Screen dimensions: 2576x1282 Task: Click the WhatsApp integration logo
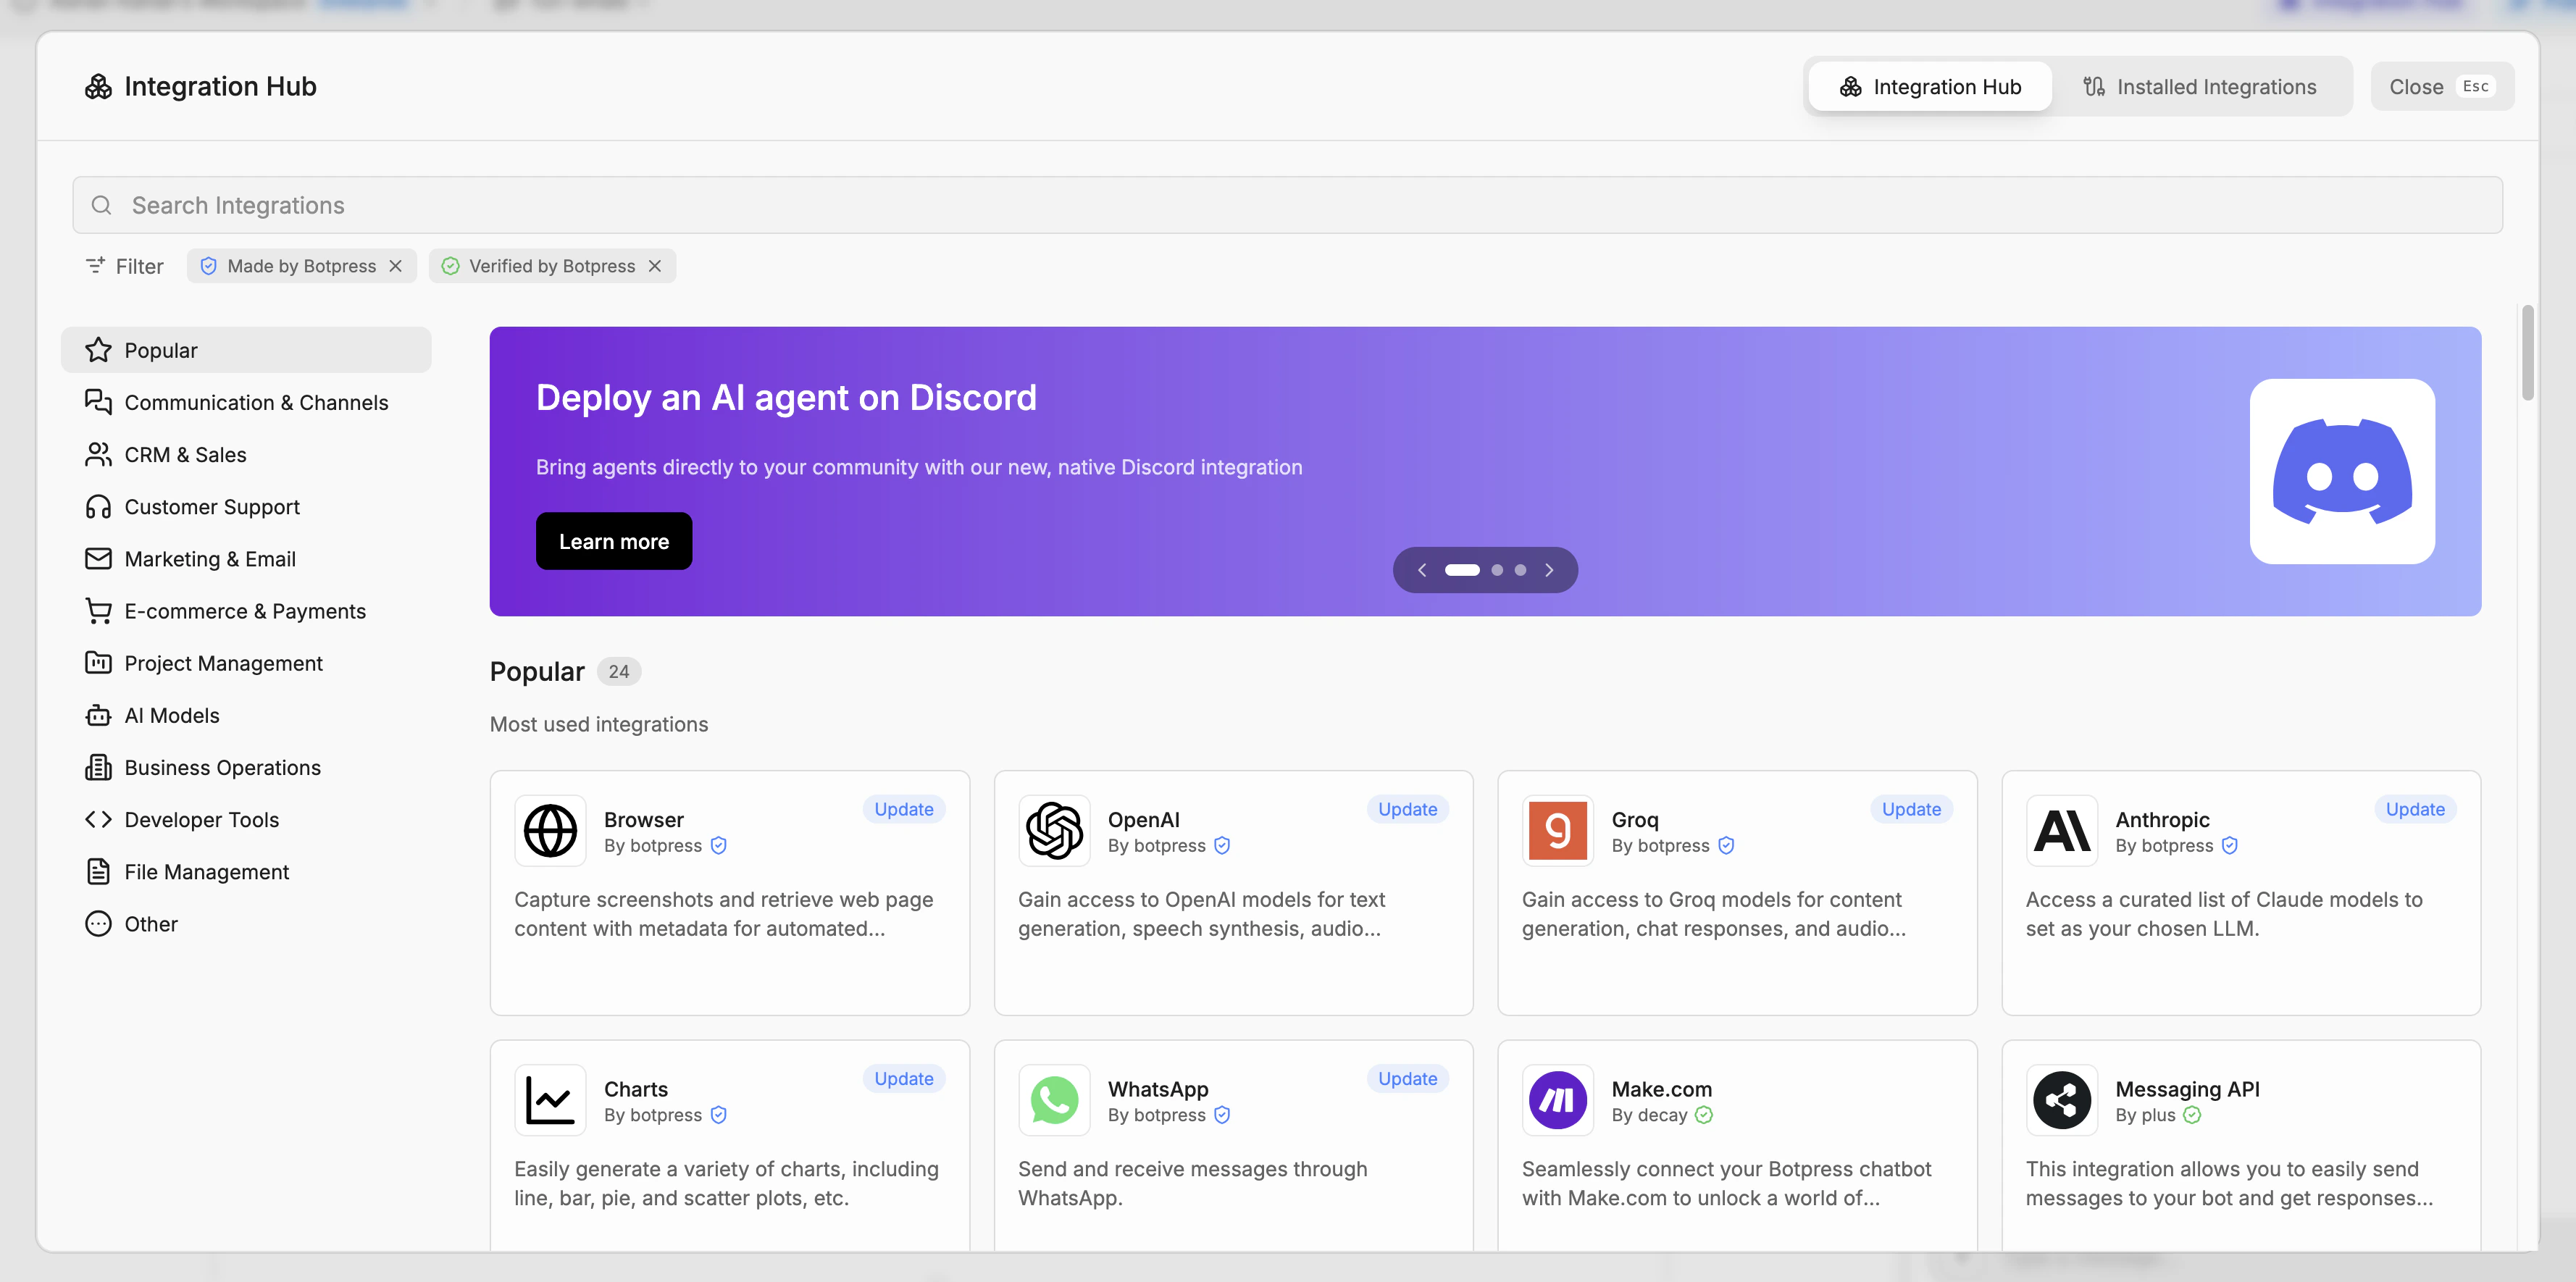coord(1054,1100)
